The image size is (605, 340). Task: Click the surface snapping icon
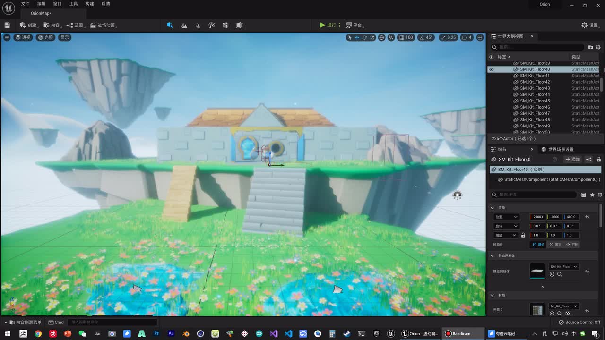pos(391,37)
